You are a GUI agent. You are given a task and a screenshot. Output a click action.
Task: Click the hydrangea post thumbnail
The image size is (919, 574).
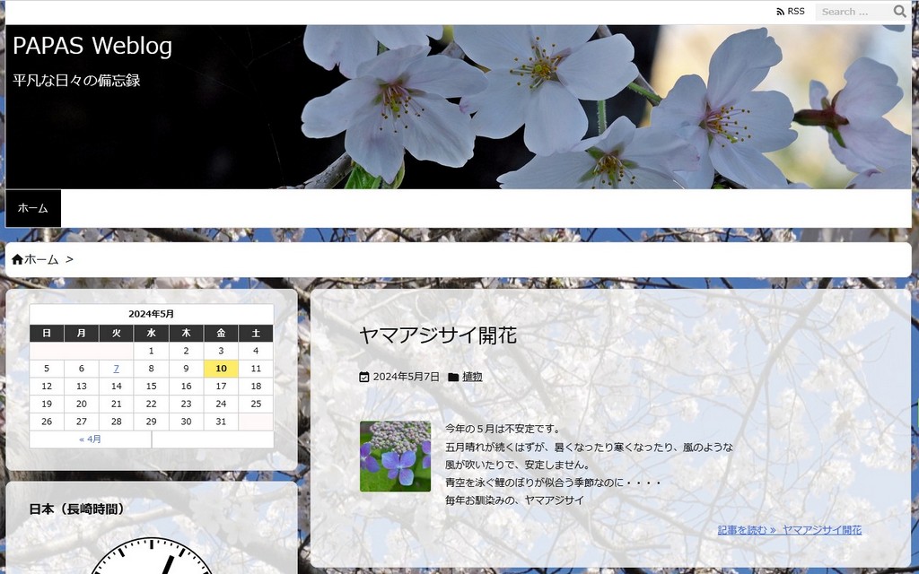click(395, 457)
